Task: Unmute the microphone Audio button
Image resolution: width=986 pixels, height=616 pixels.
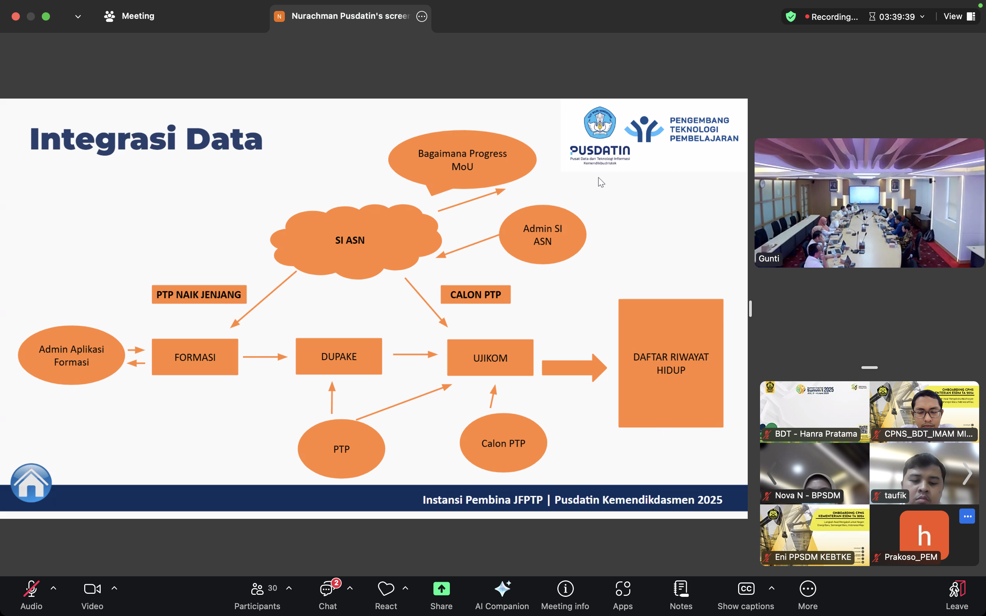Action: pyautogui.click(x=31, y=589)
